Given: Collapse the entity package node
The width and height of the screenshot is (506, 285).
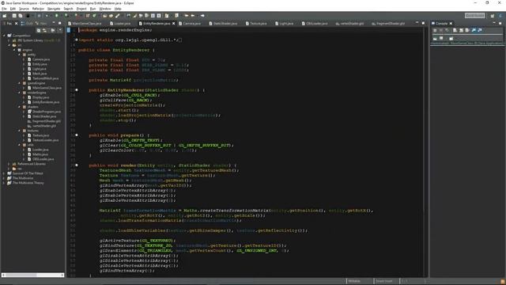Looking at the screenshot, I should click(19, 55).
